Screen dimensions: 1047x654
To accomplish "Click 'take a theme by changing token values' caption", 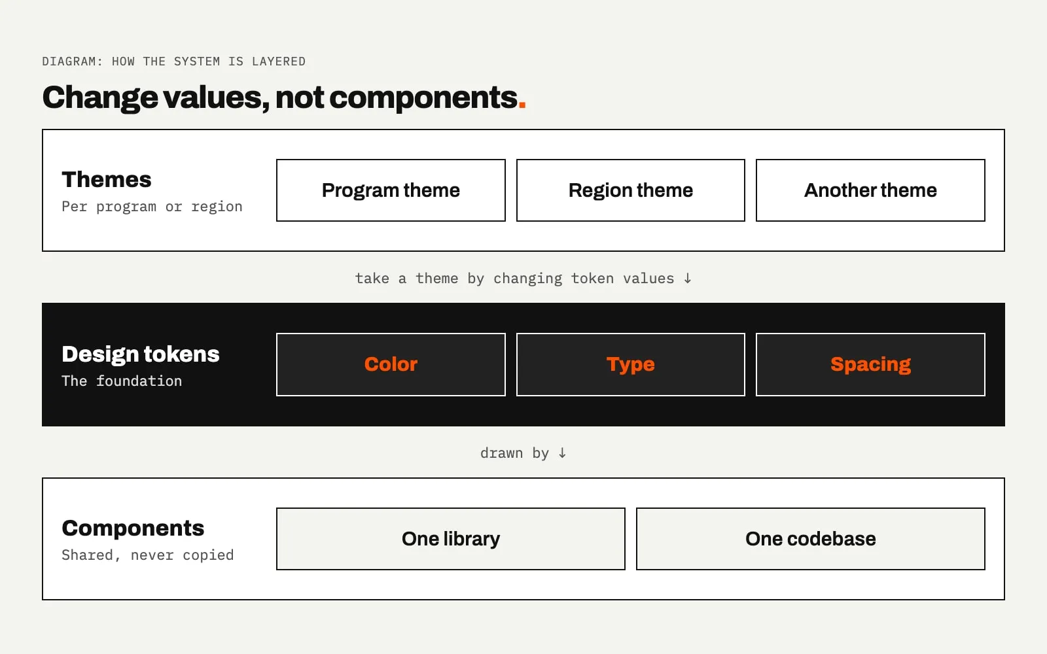I will [x=523, y=279].
